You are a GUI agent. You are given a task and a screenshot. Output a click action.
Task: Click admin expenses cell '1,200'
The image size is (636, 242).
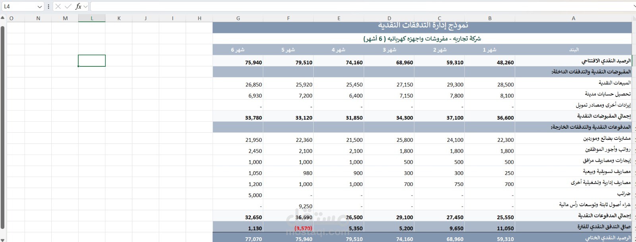click(x=238, y=183)
